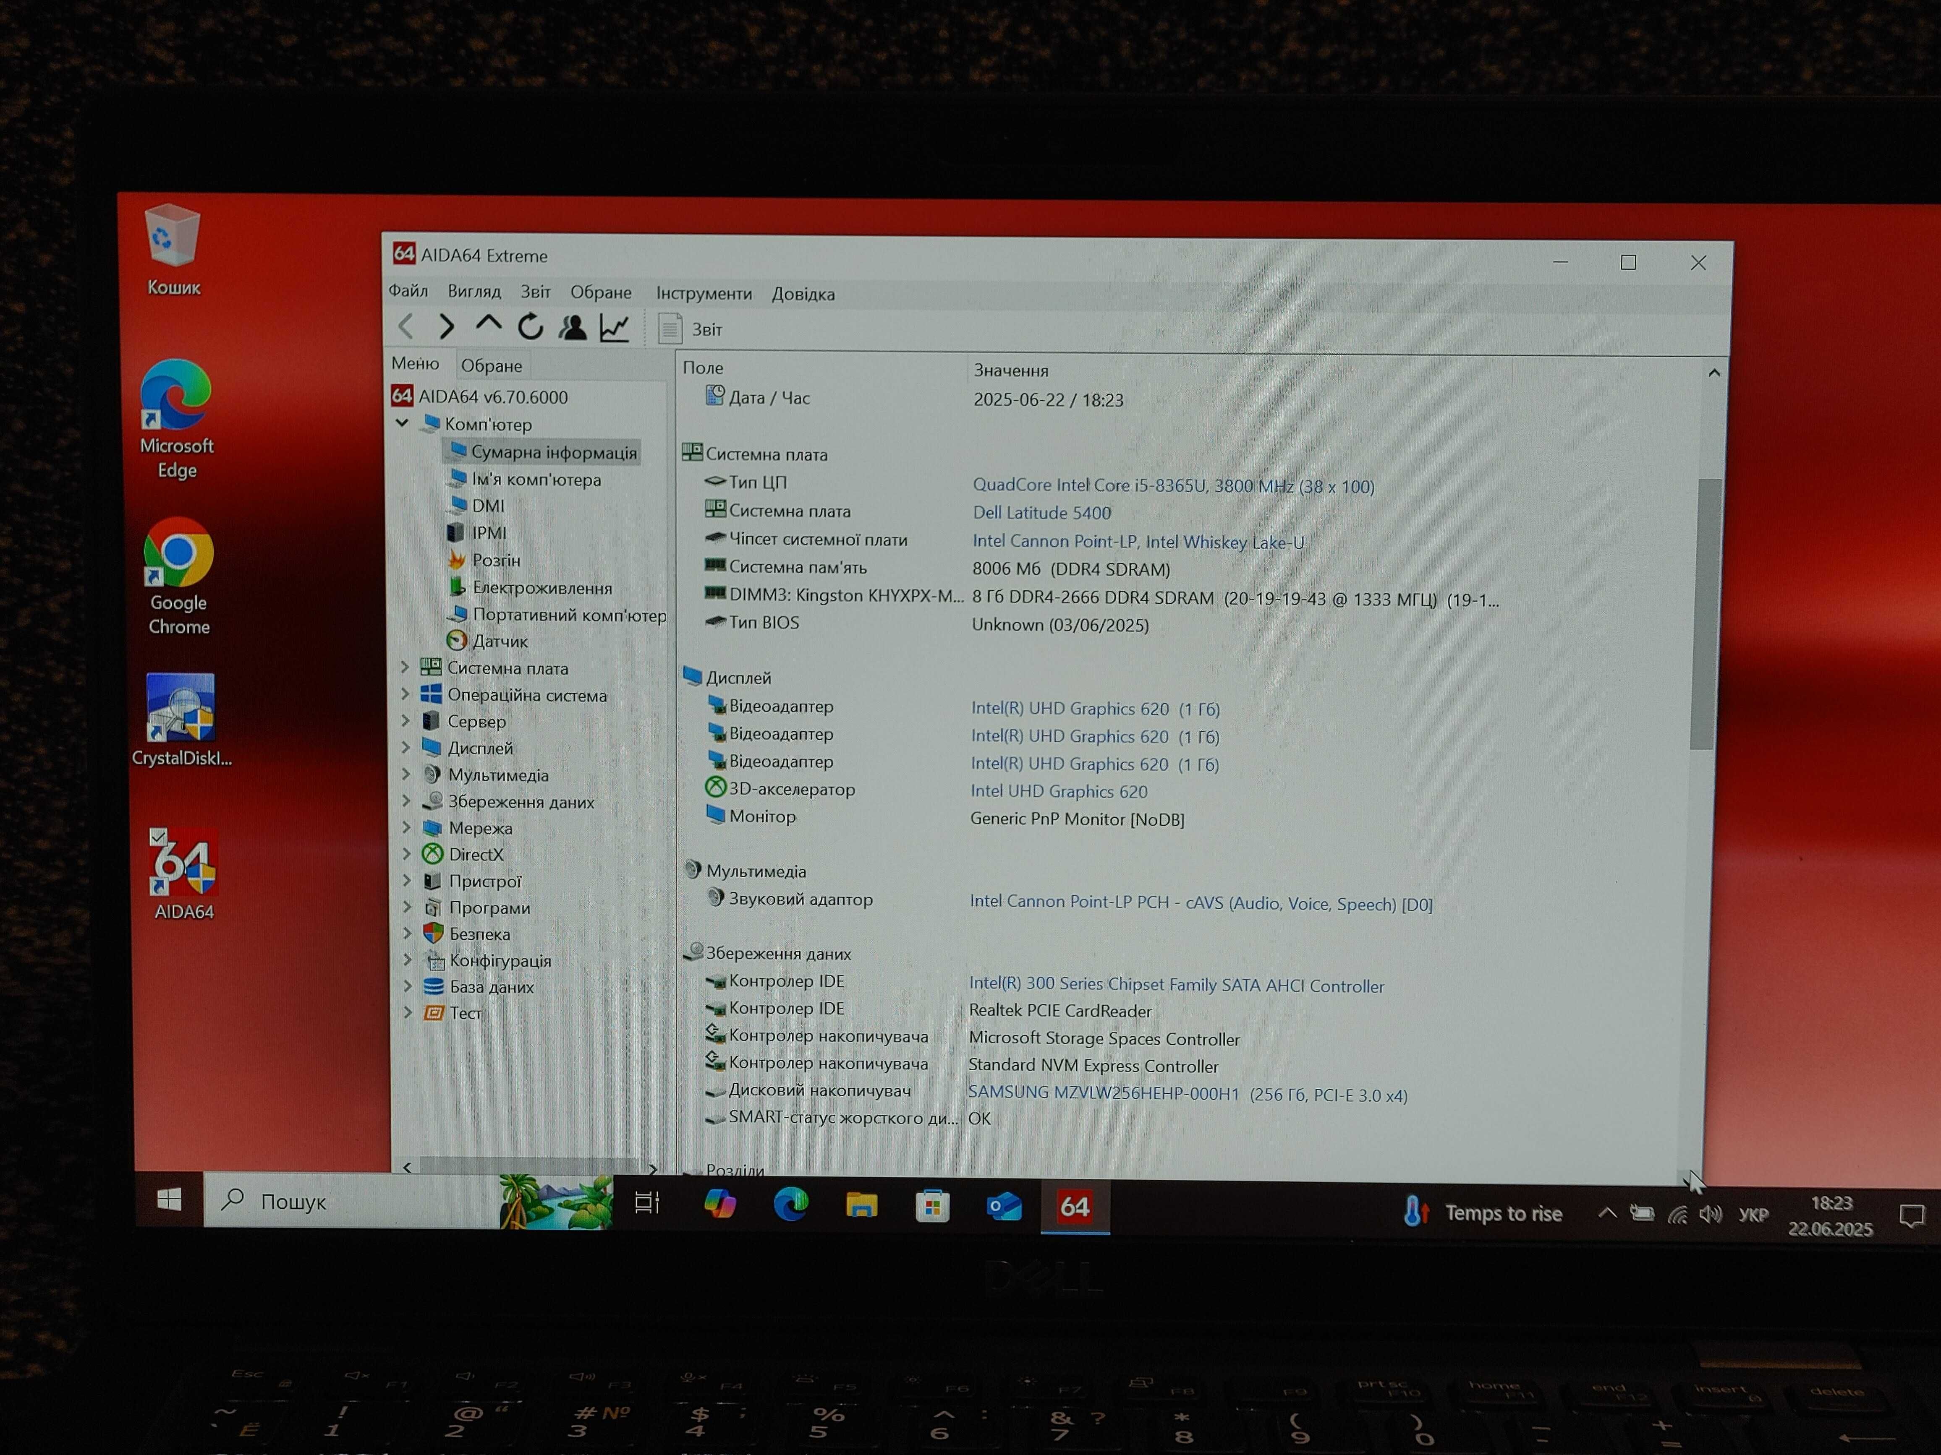Image resolution: width=1941 pixels, height=1455 pixels.
Task: Click the Звіт report button in the toolbar
Action: tap(691, 329)
